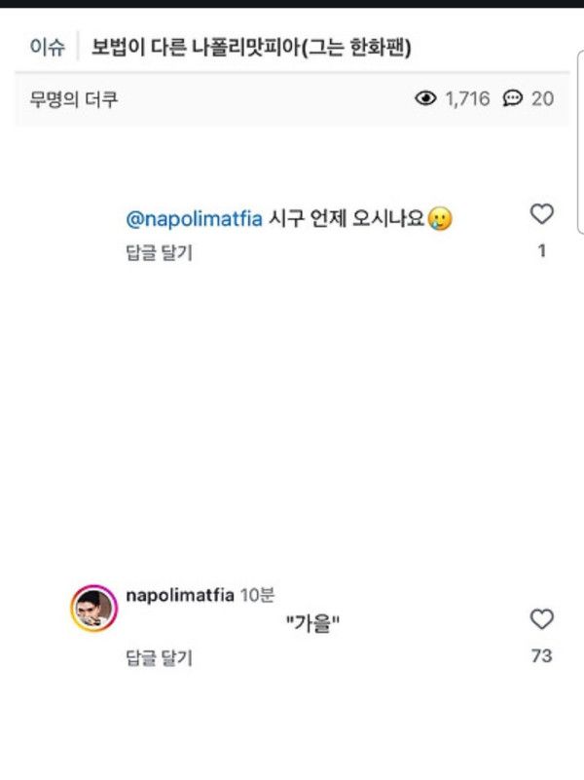Click the 10분 timestamp on the reply
584x780 pixels.
click(257, 595)
